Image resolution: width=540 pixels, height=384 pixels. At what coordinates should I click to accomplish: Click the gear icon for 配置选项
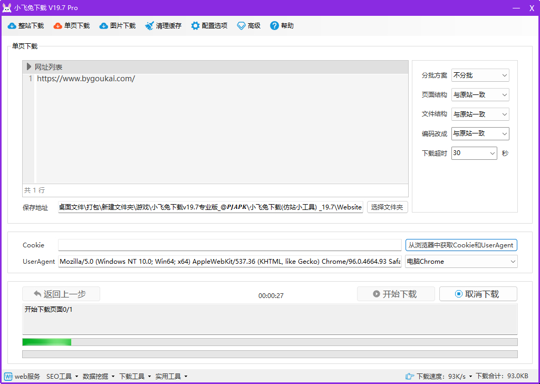[195, 26]
